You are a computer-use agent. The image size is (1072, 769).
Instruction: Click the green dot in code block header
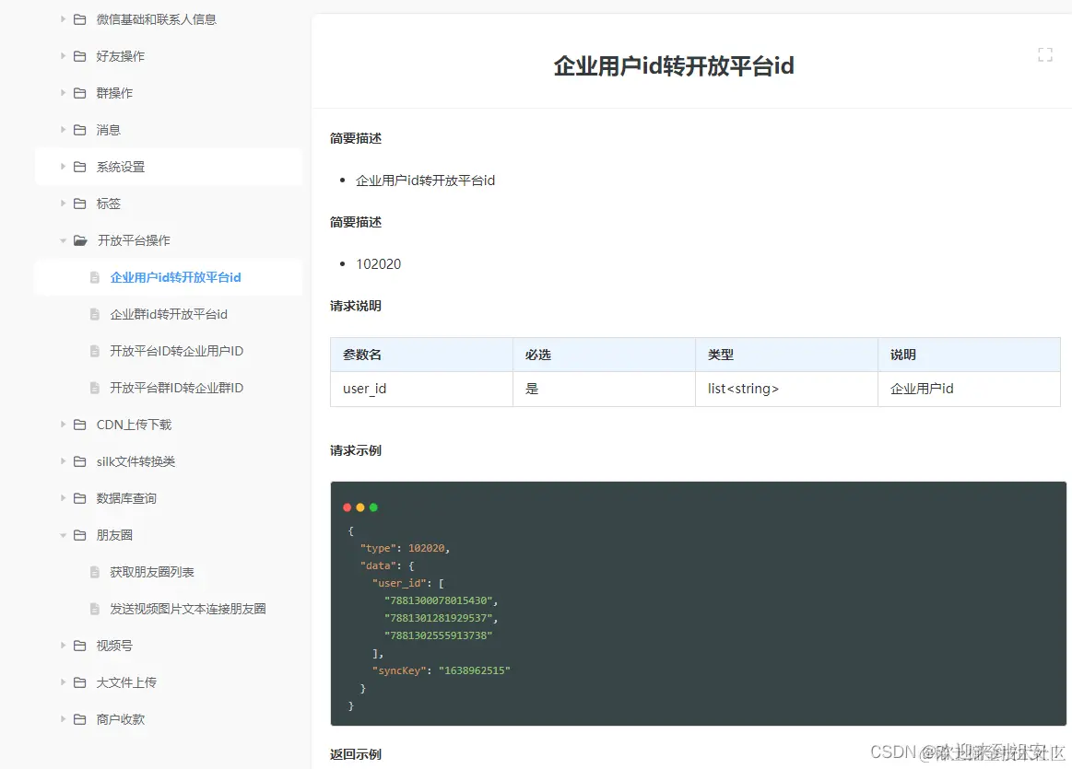[373, 507]
